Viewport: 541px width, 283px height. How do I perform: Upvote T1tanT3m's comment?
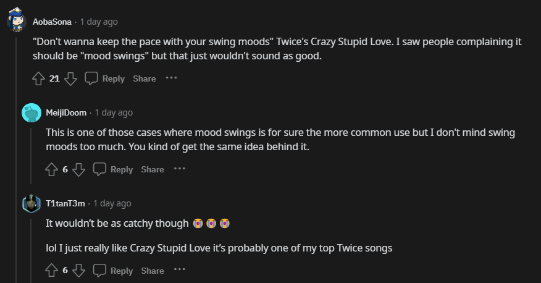pos(52,271)
